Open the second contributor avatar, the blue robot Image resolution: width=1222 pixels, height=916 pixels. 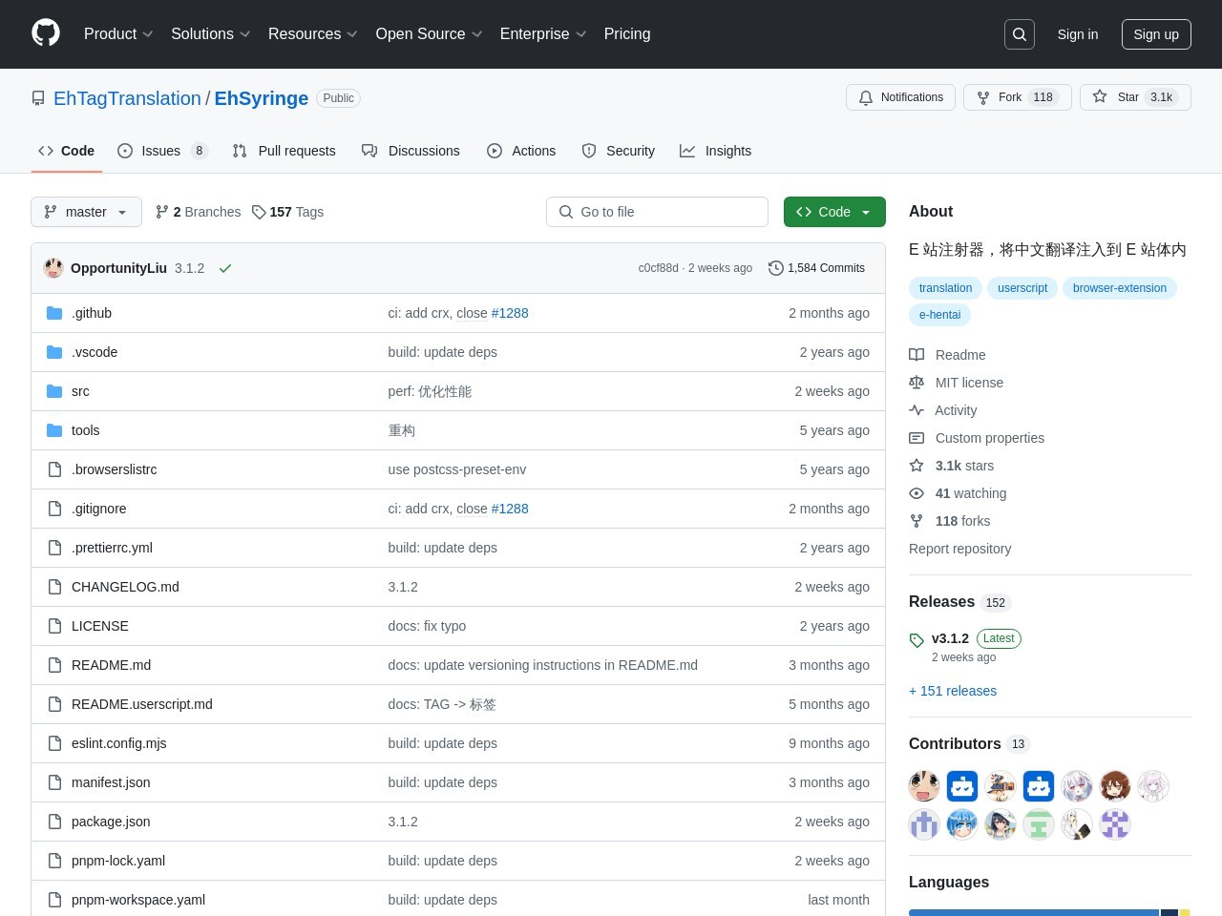pos(962,786)
